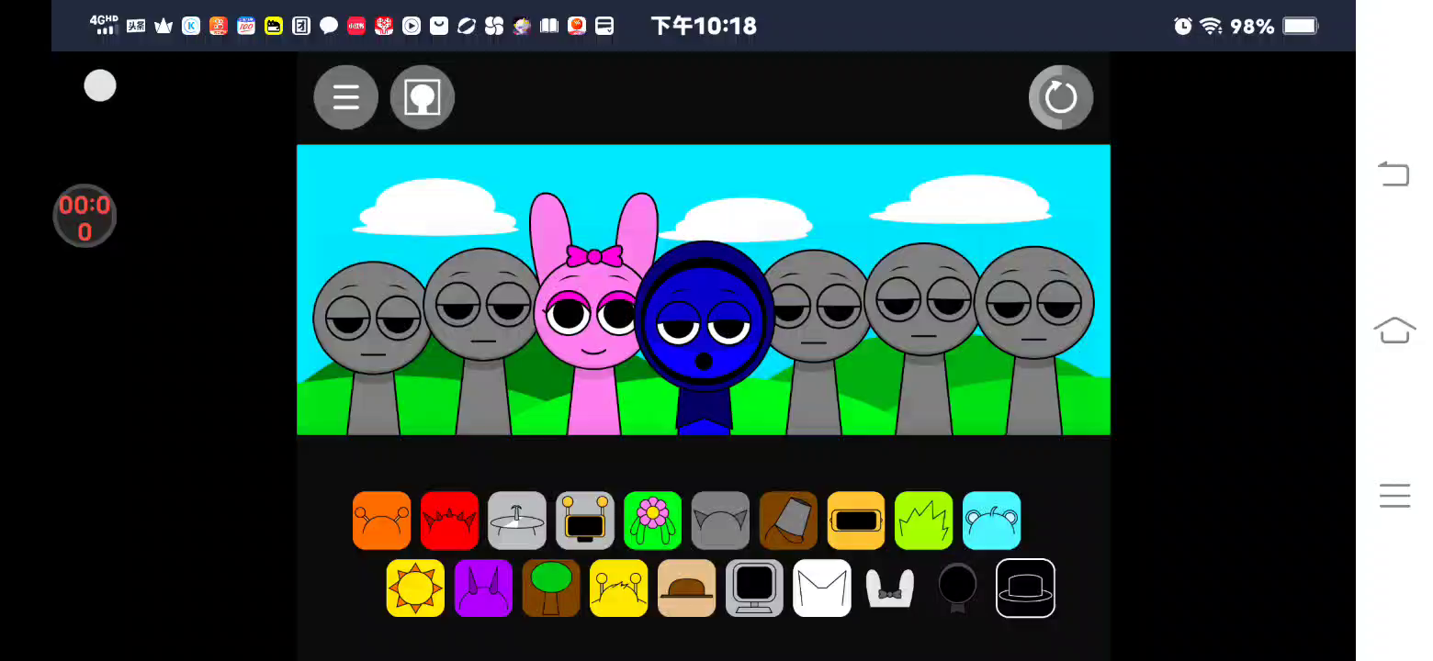Select the green icon with pink flower
Screen dimensions: 1433x661
(x=652, y=521)
